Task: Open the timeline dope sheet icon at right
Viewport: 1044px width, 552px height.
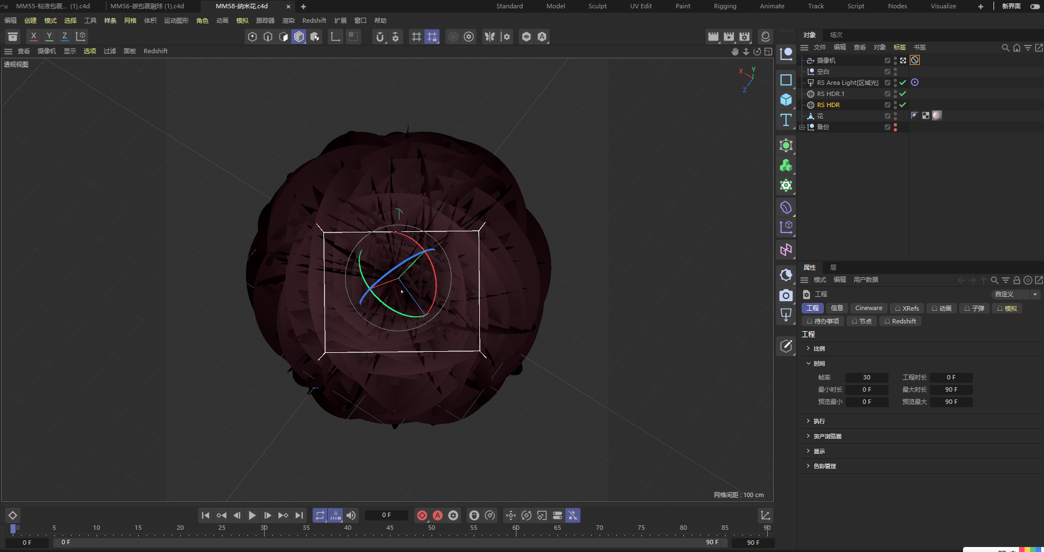Action: [x=766, y=515]
